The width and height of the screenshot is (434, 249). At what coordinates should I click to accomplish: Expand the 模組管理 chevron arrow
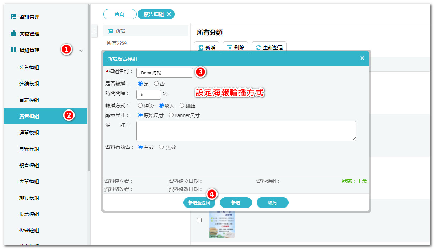point(81,51)
